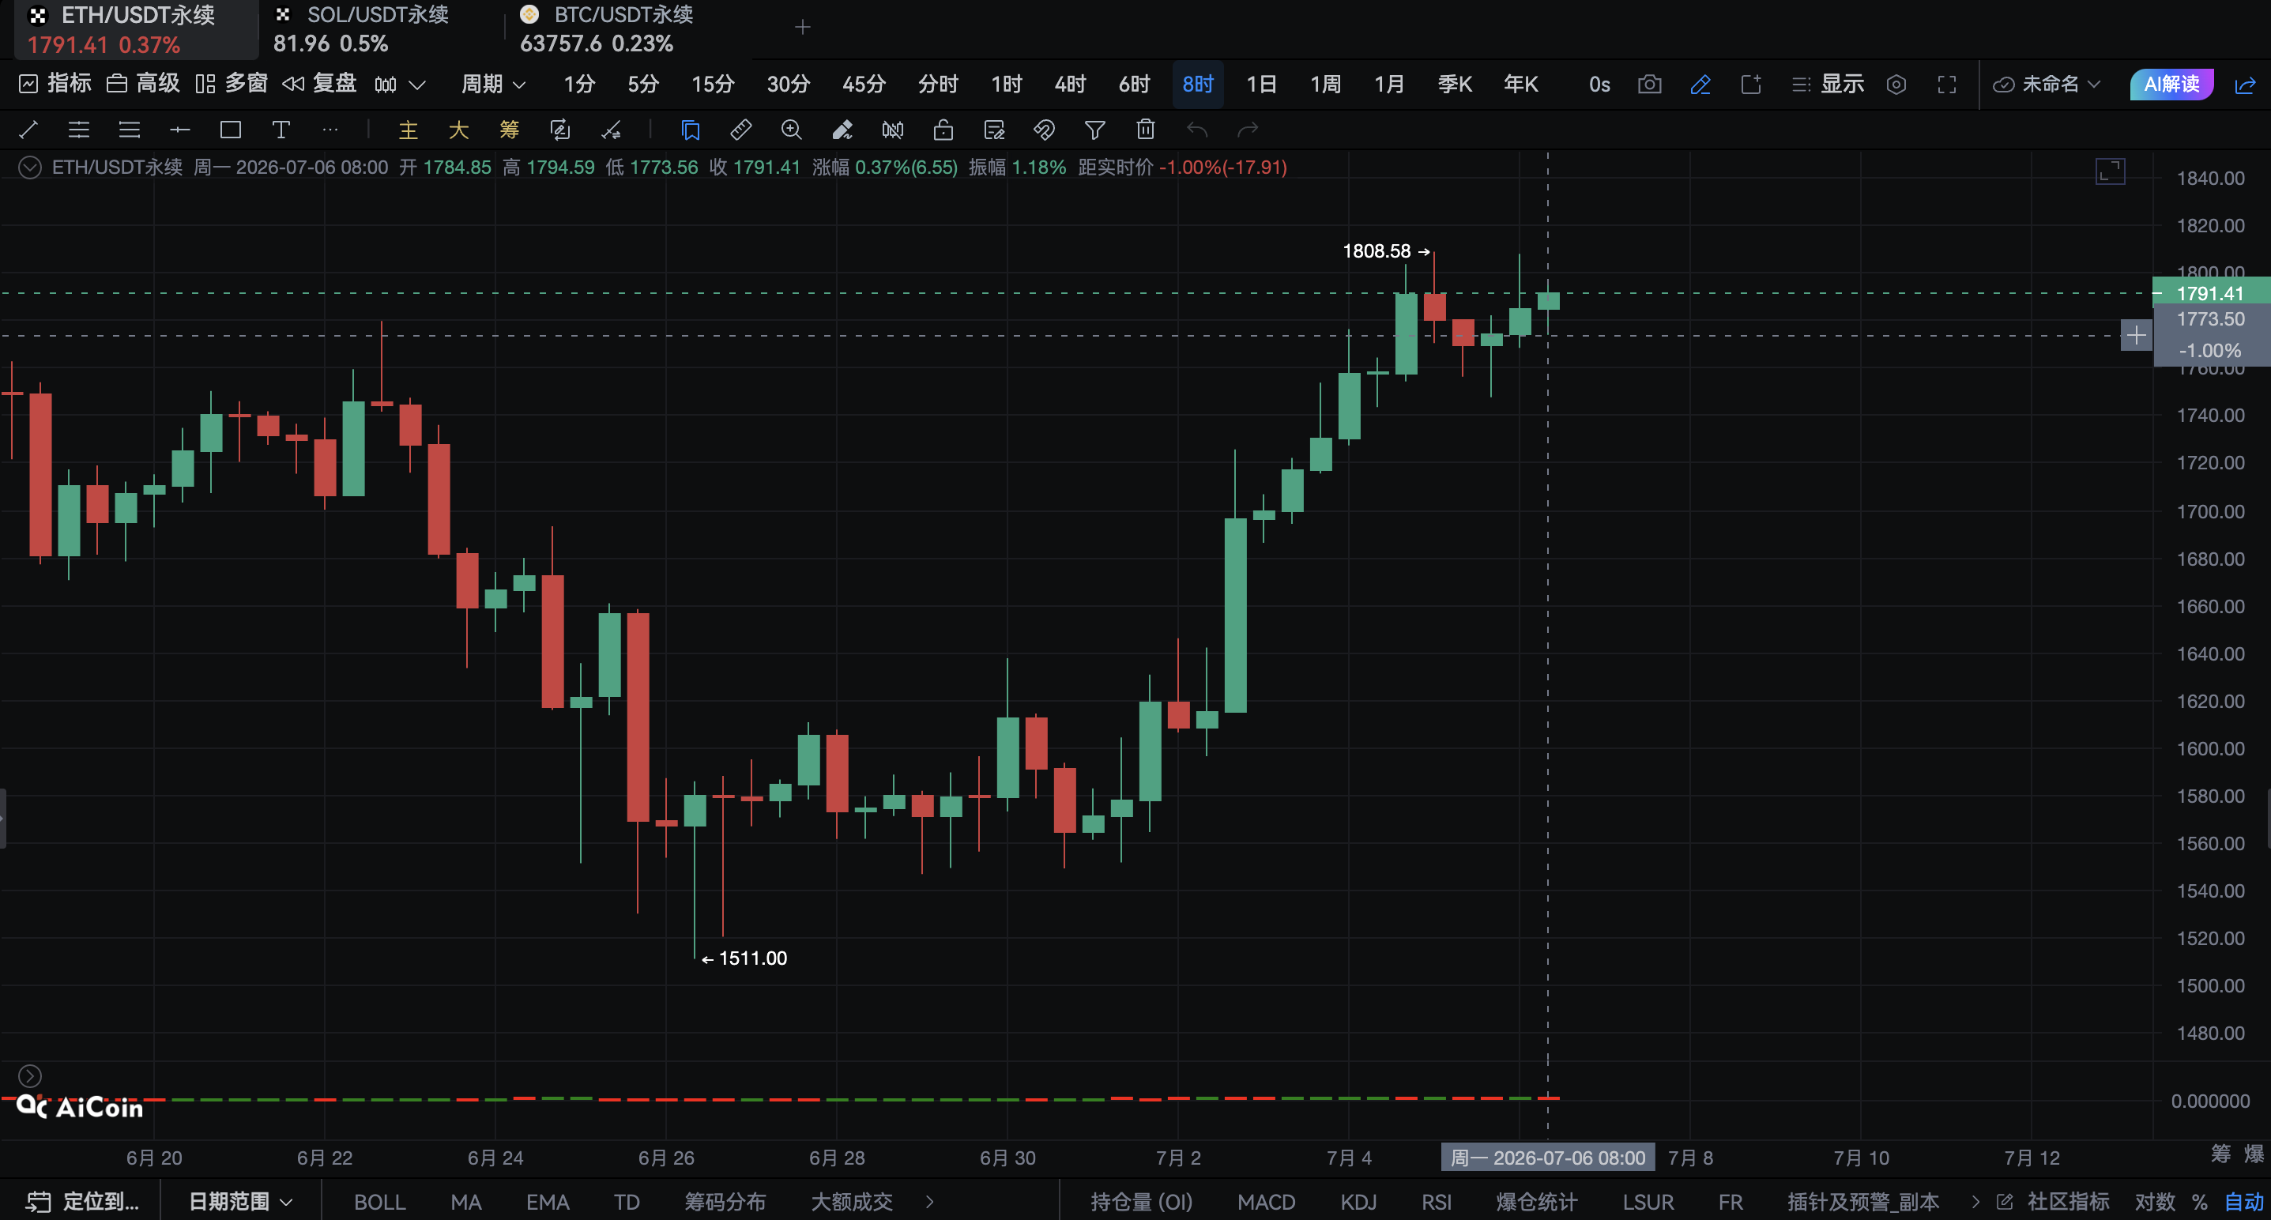This screenshot has height=1220, width=2271.
Task: Click the AI解读 button
Action: click(2171, 84)
